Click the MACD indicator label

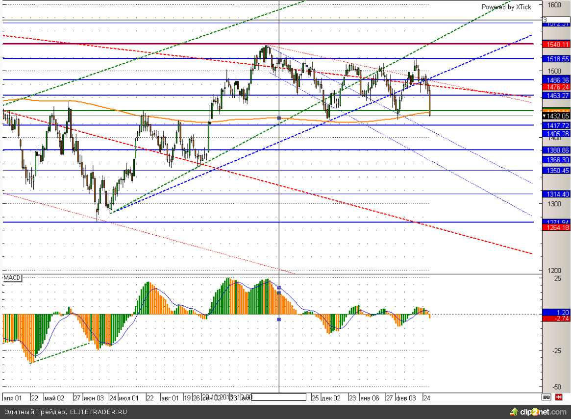click(12, 278)
